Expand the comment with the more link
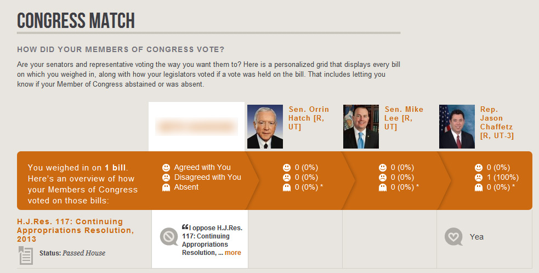Image resolution: width=539 pixels, height=273 pixels. tap(232, 253)
